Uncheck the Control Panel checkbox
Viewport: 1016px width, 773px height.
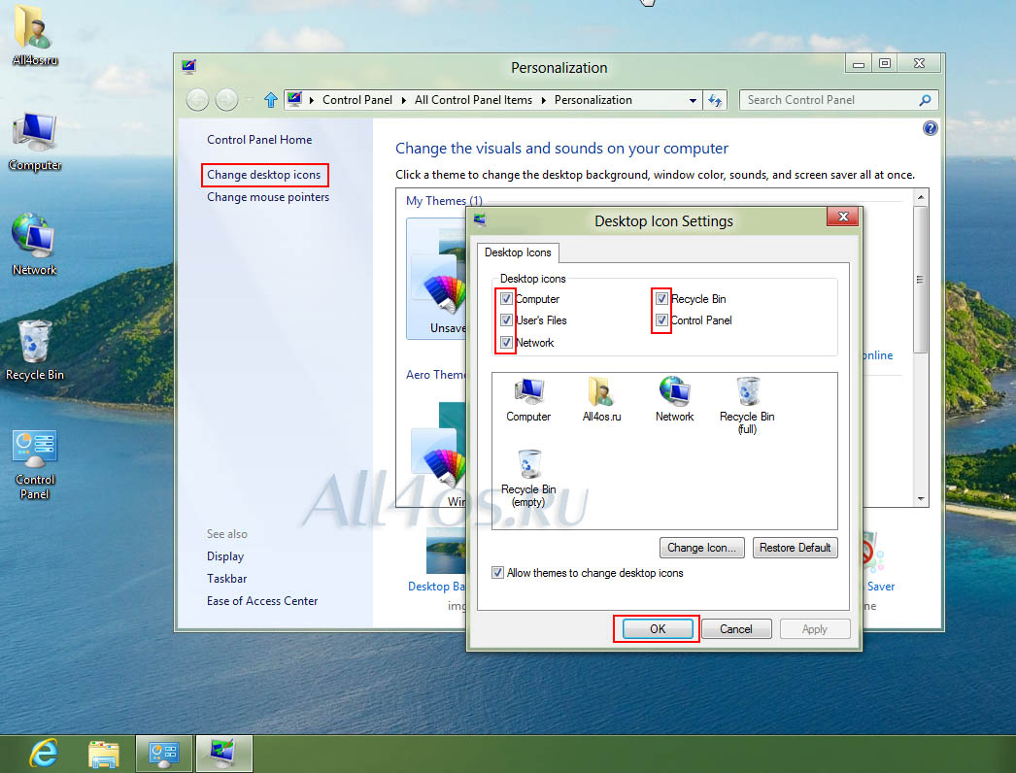point(660,320)
